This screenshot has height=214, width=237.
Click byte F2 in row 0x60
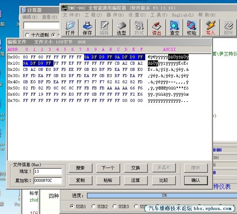pyautogui.click(x=133, y=94)
